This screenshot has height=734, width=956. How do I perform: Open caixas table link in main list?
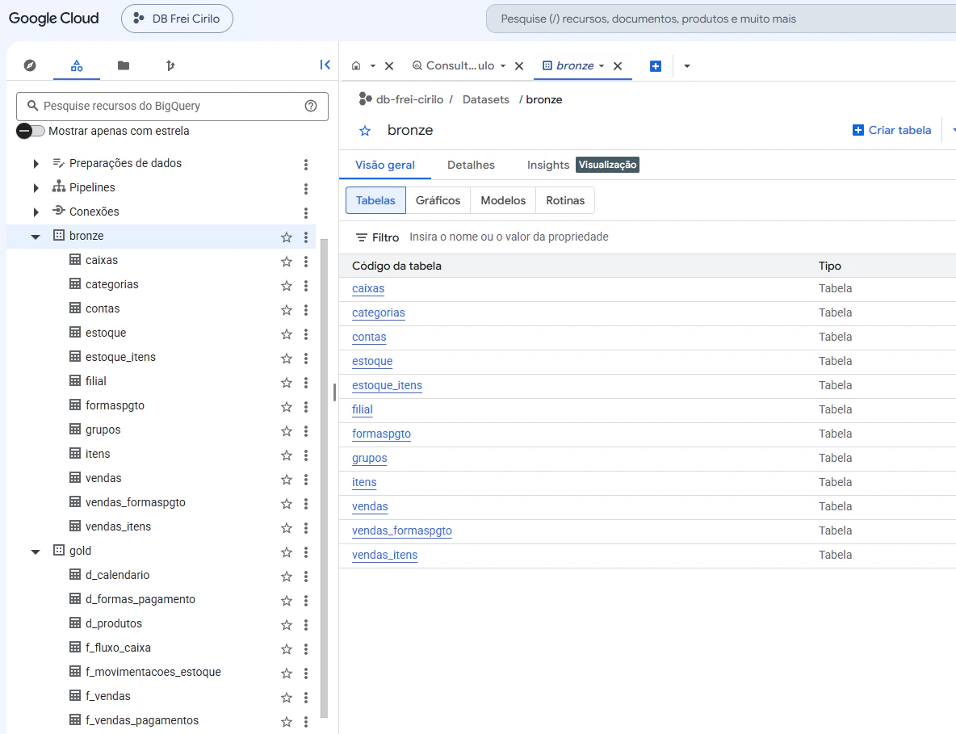(368, 288)
